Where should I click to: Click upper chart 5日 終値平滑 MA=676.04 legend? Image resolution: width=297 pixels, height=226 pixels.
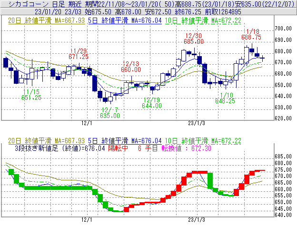(x=125, y=20)
